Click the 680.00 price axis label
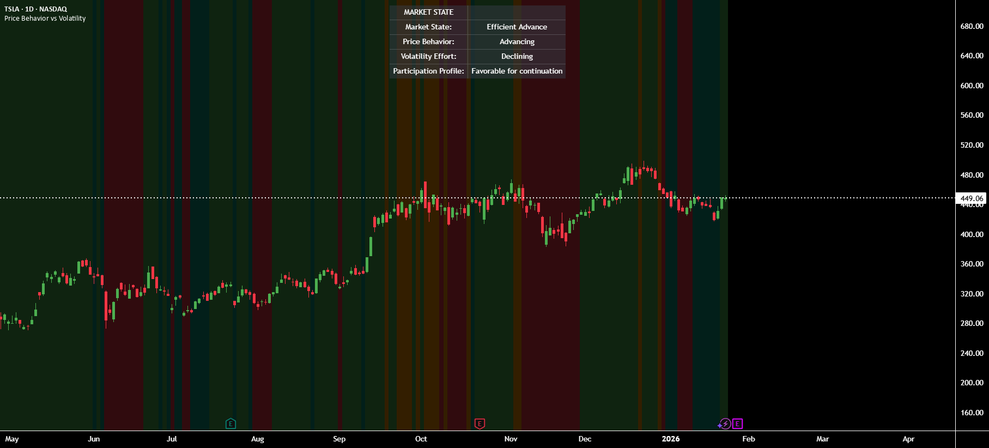Screen dimensions: 989x448 [972, 26]
